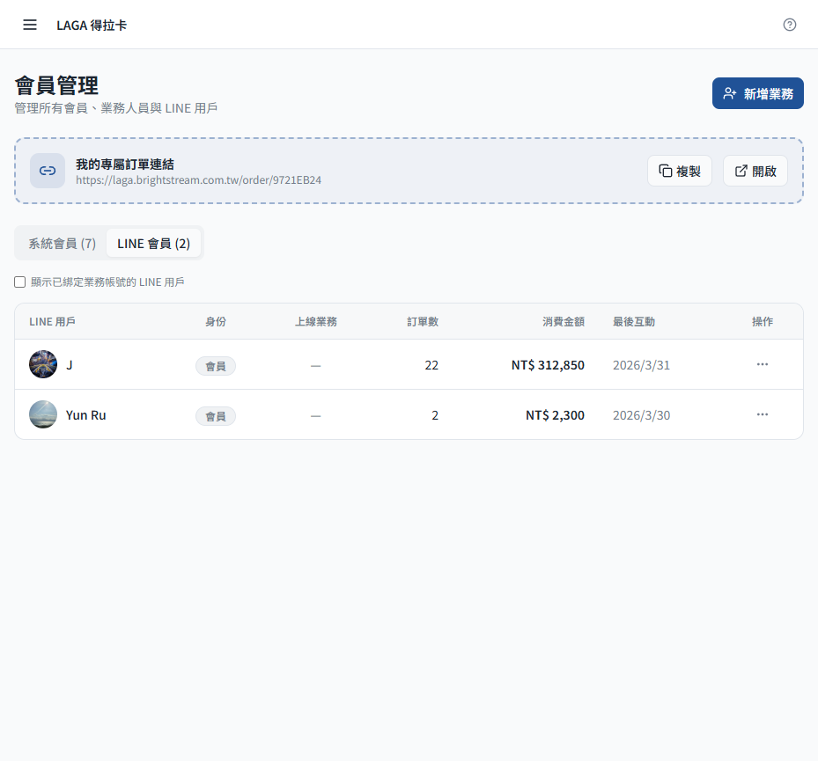Click Yun Ru's profile avatar
Image resolution: width=818 pixels, height=761 pixels.
click(43, 414)
